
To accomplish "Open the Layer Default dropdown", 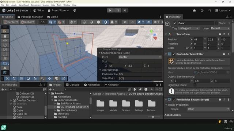I will pos(220,28).
